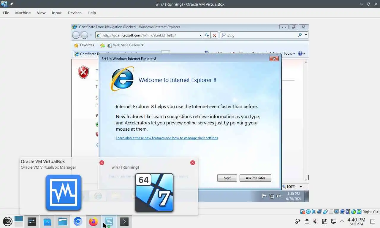The height and width of the screenshot is (228, 380).
Task: Click the VirtualBox taskbar icon
Action: 109,221
